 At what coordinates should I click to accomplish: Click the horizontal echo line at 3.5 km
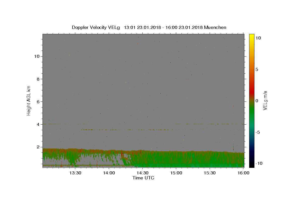click(x=126, y=130)
